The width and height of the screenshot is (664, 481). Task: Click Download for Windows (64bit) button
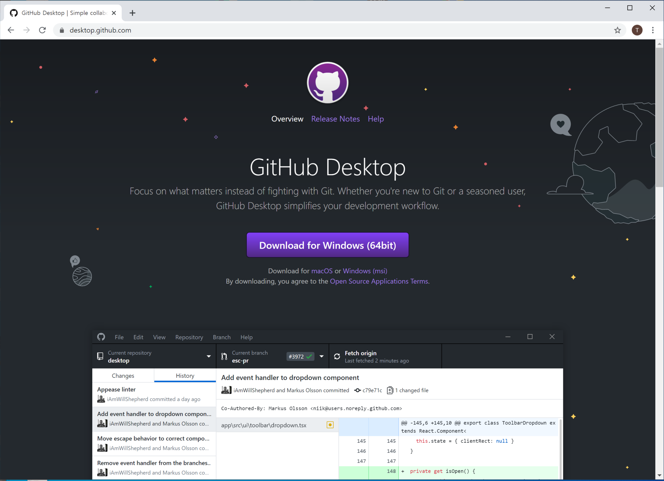click(327, 245)
